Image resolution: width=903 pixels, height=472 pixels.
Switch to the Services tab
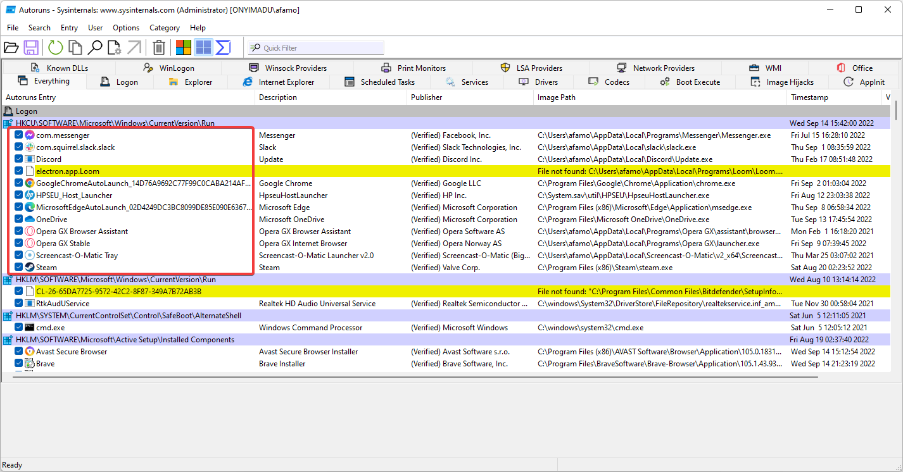click(x=467, y=82)
